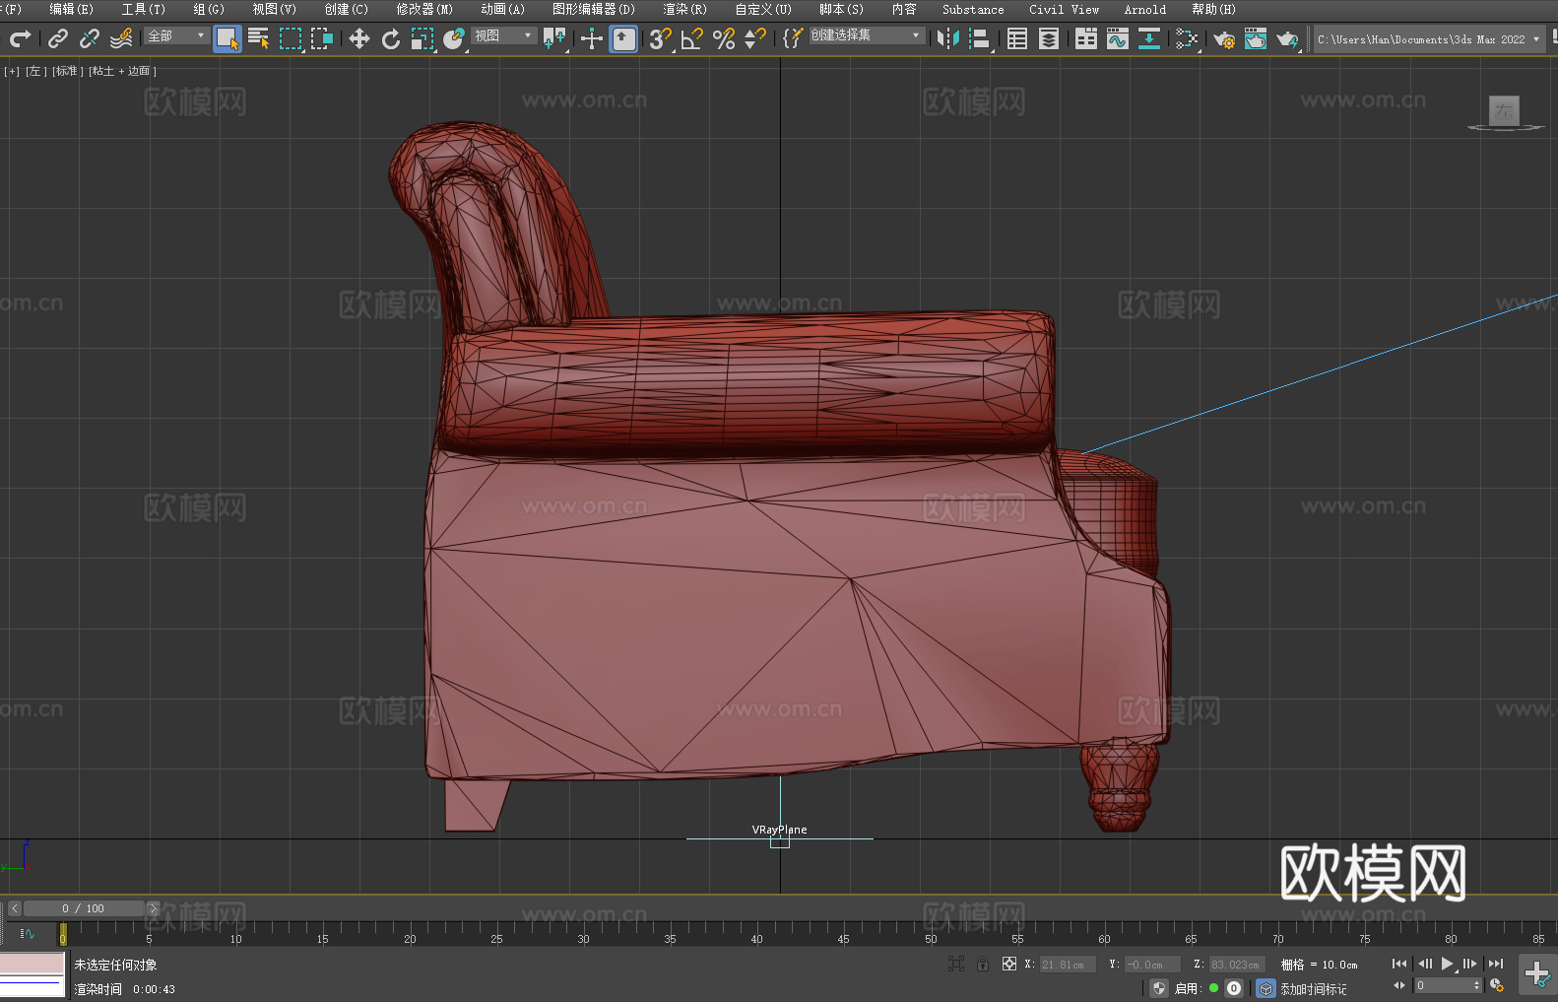1558x1002 pixels.
Task: Show the Ribbon toggle icon
Action: point(1086,38)
